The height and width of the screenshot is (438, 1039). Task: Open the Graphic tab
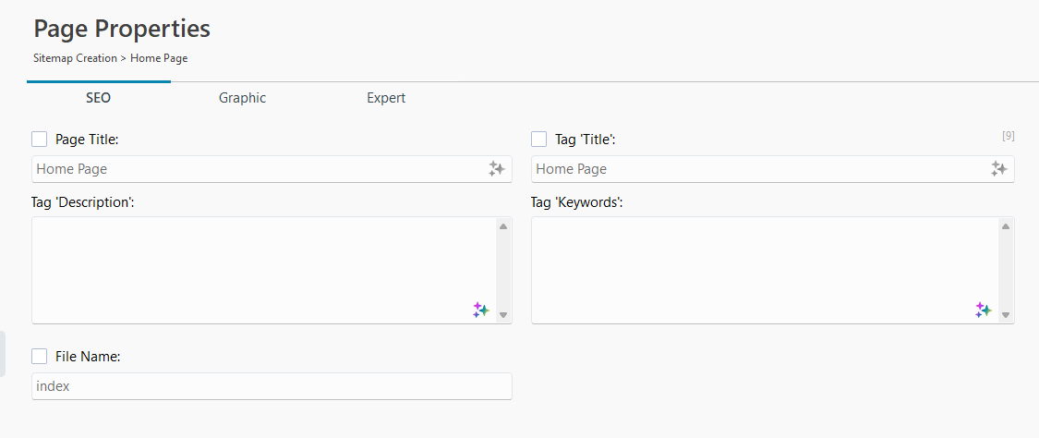[x=242, y=98]
